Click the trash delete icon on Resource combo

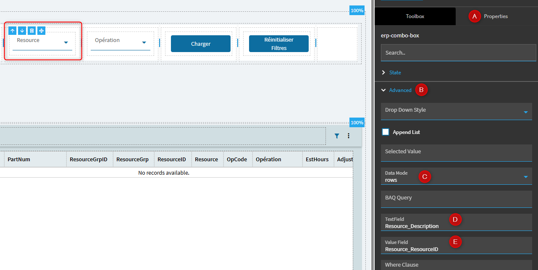[31, 31]
